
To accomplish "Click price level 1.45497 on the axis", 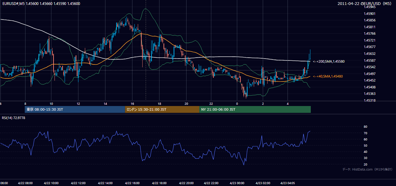I will (369, 74).
